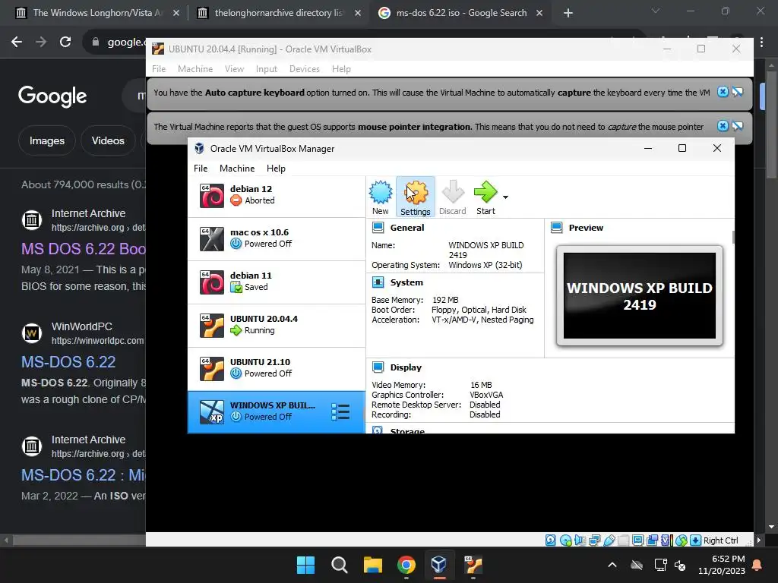Open Windows taskbar Search

(x=340, y=565)
